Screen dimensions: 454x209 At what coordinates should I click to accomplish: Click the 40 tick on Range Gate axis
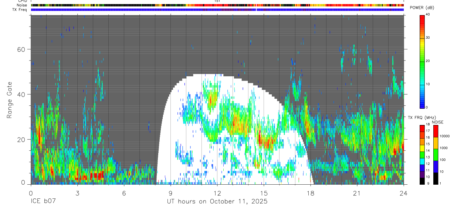coord(22,94)
